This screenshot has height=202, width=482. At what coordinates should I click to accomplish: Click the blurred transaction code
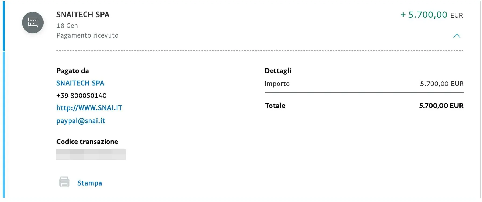(91, 154)
